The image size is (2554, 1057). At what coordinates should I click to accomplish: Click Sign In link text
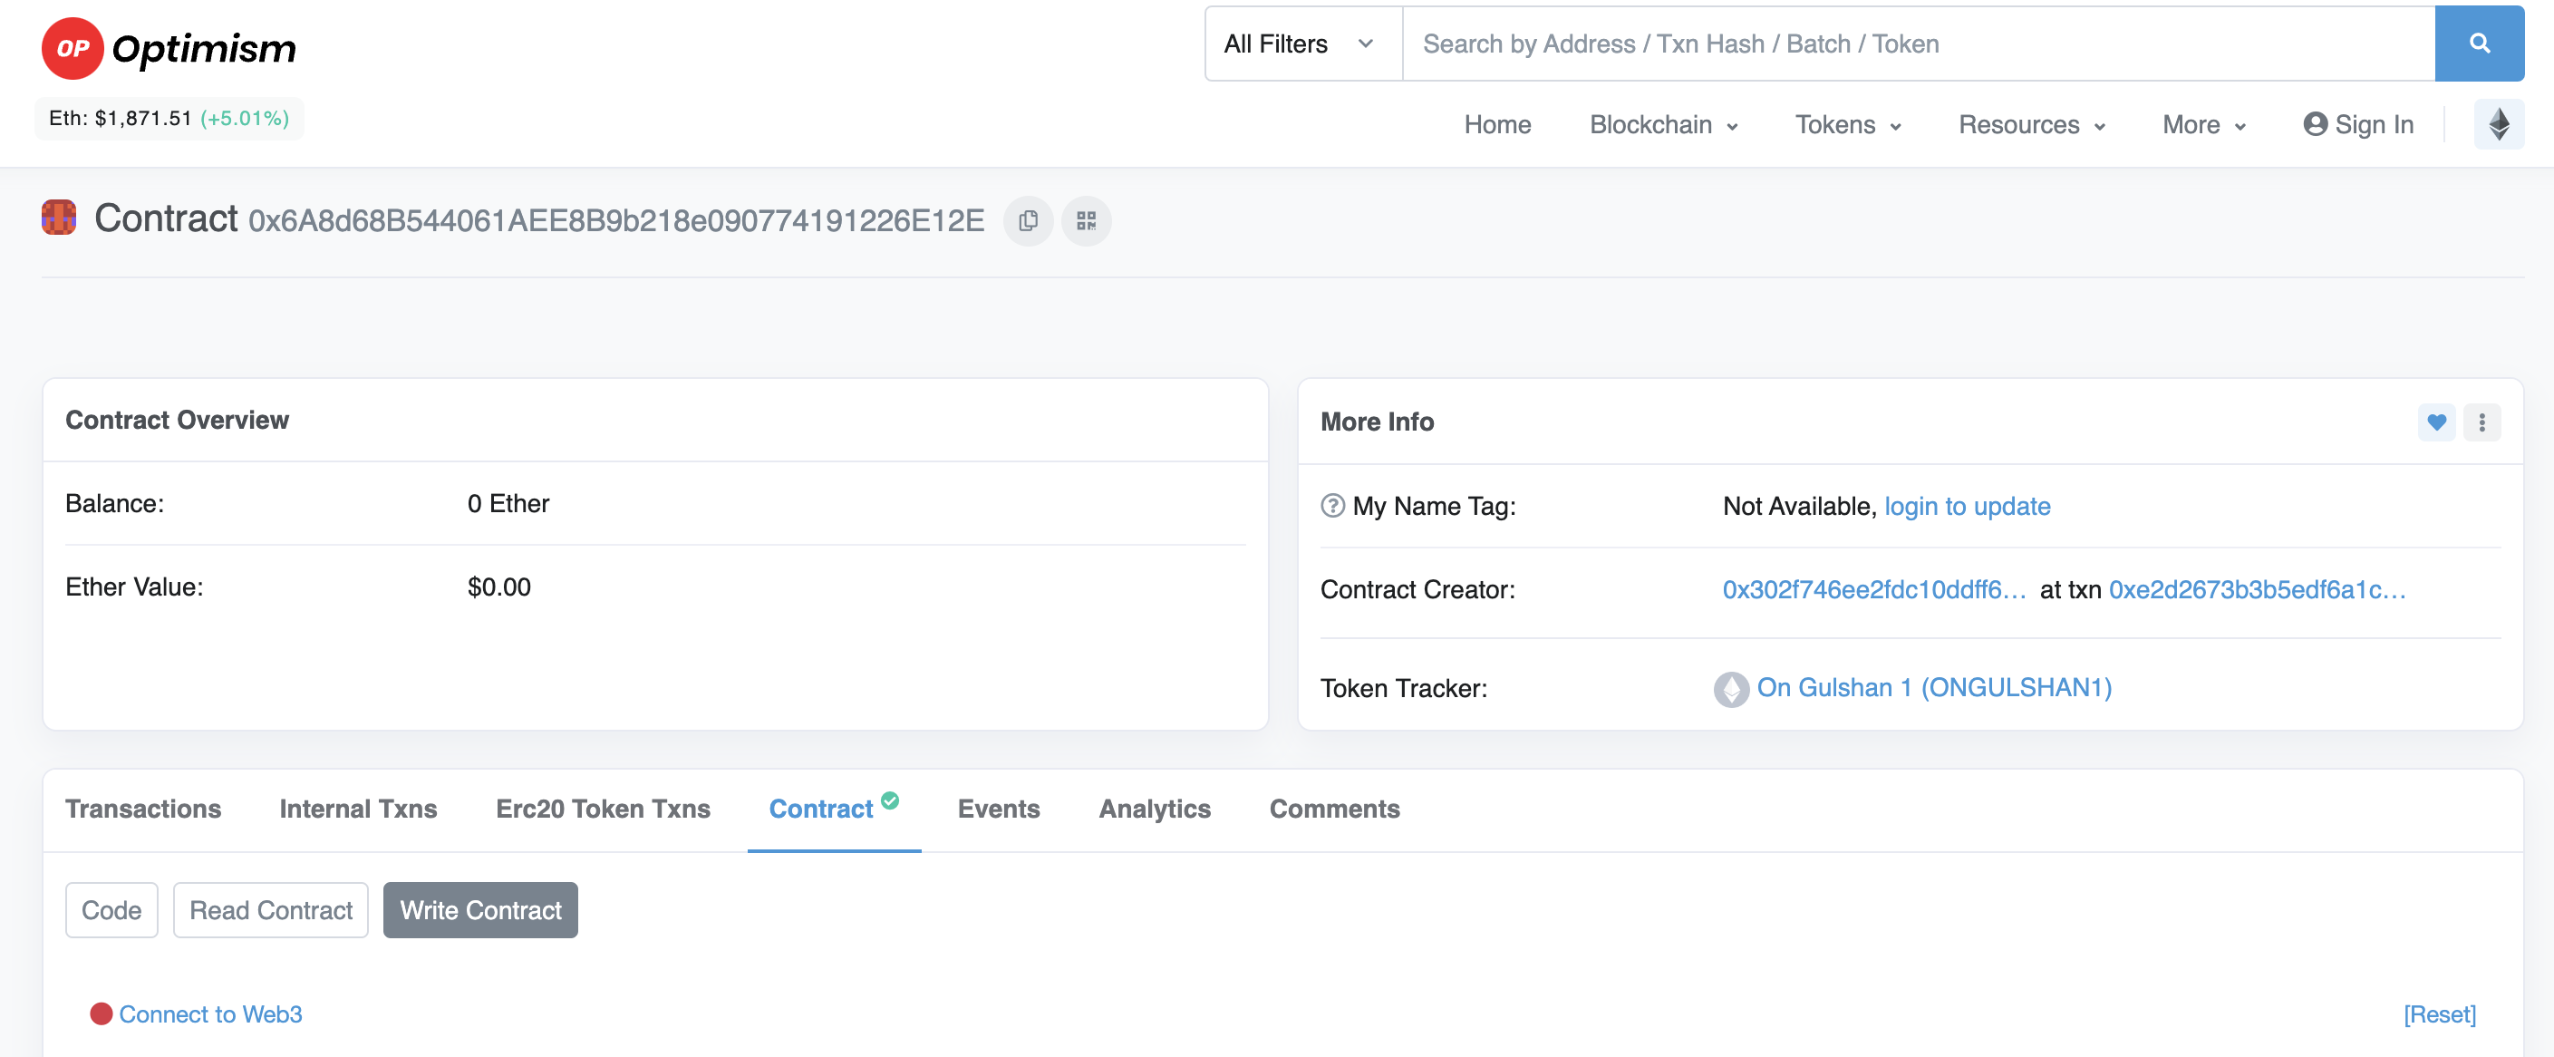coord(2374,125)
